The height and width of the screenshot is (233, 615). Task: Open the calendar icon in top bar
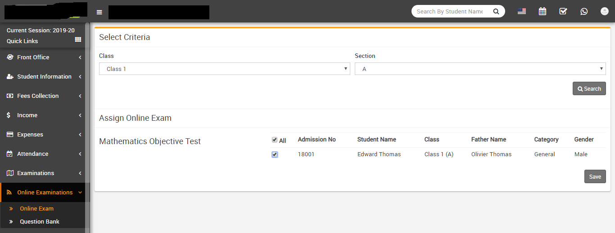click(543, 11)
